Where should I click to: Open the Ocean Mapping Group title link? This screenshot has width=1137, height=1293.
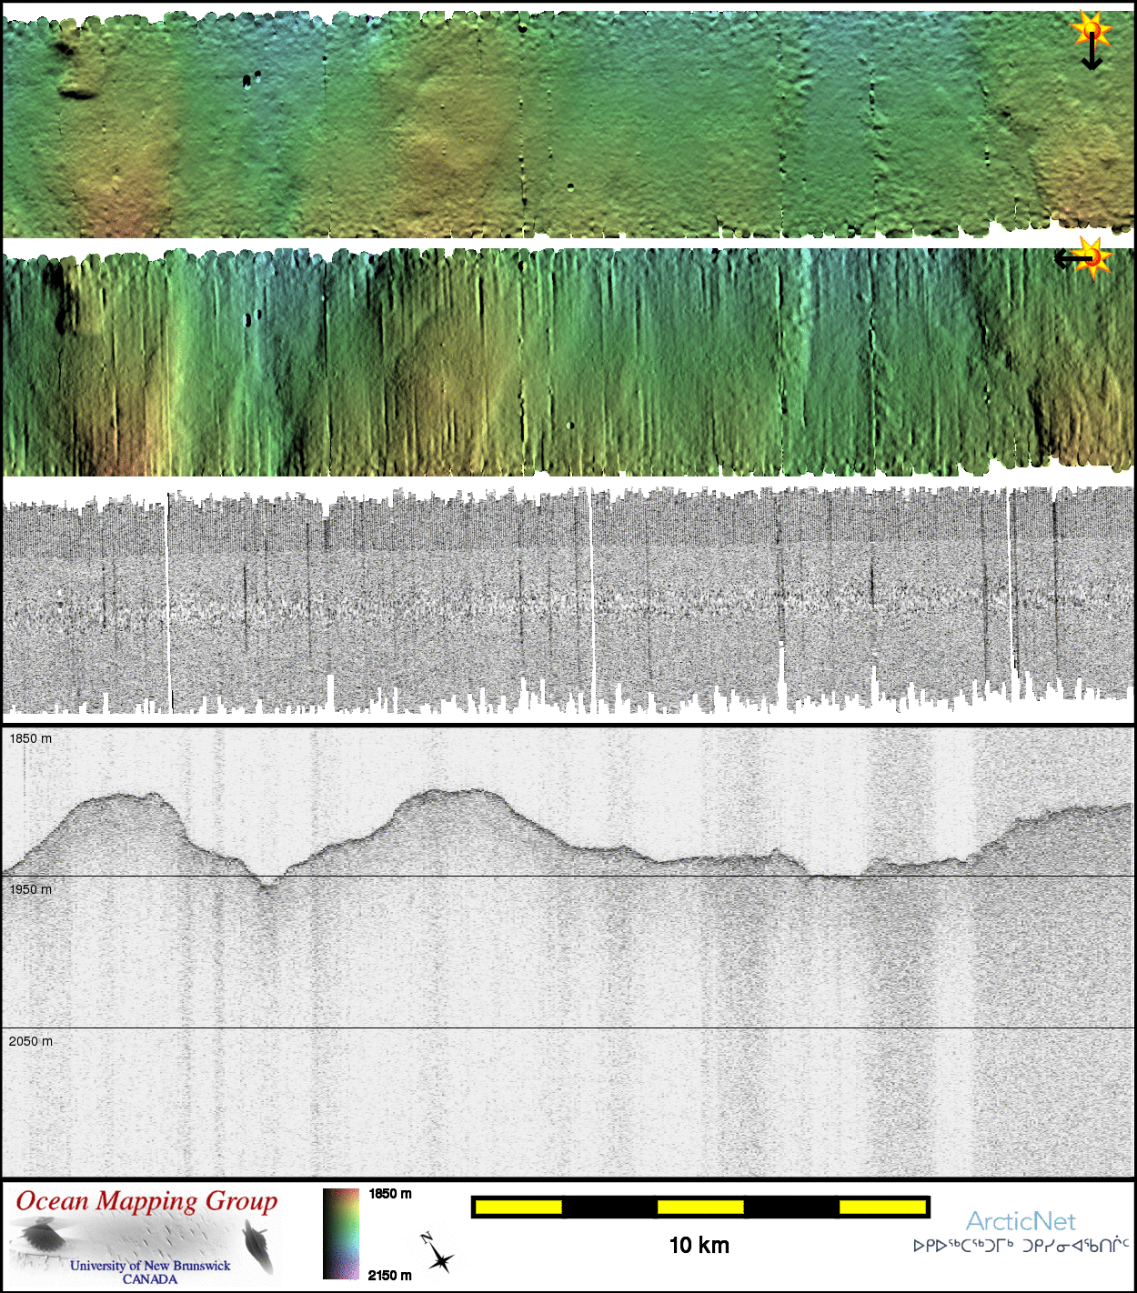[x=146, y=1201]
